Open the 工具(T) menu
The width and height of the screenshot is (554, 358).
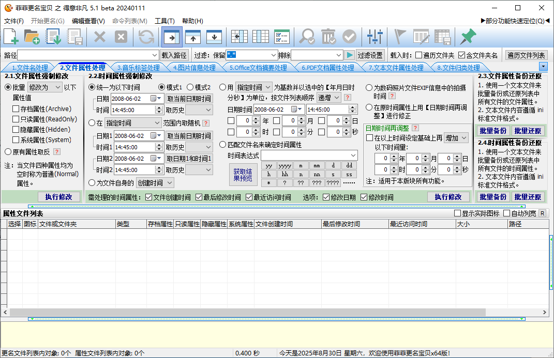tap(164, 21)
